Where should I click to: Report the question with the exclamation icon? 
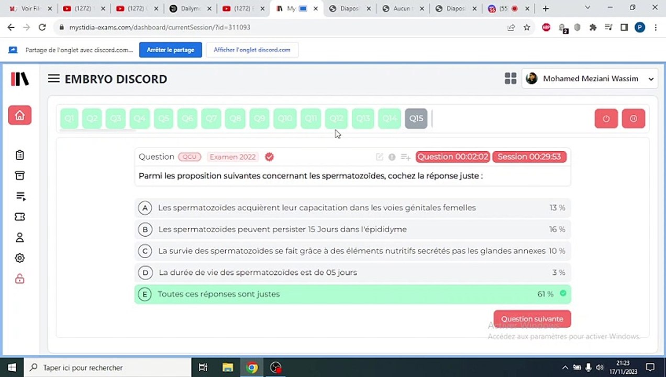point(392,157)
